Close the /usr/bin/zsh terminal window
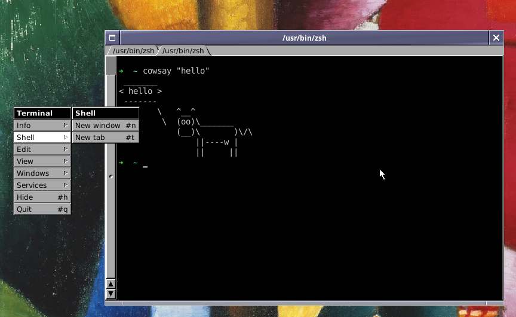Viewport: 516px width, 317px height. click(496, 38)
